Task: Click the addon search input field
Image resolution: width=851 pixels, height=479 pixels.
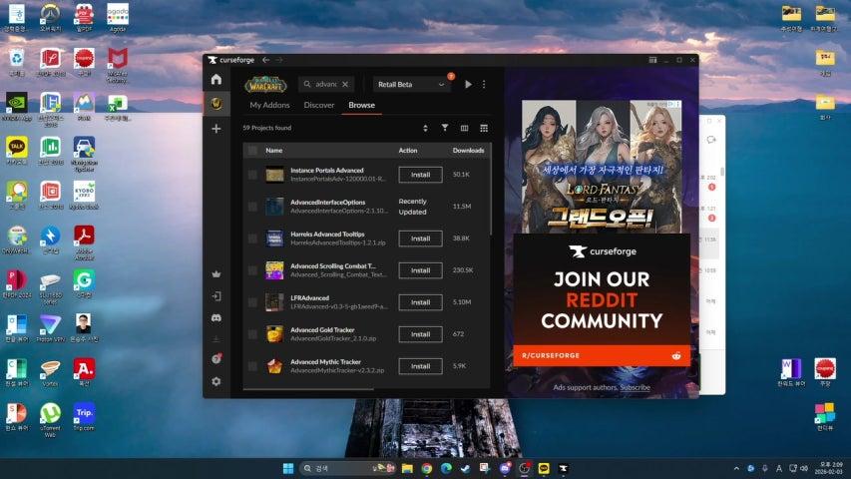Action: pos(326,84)
